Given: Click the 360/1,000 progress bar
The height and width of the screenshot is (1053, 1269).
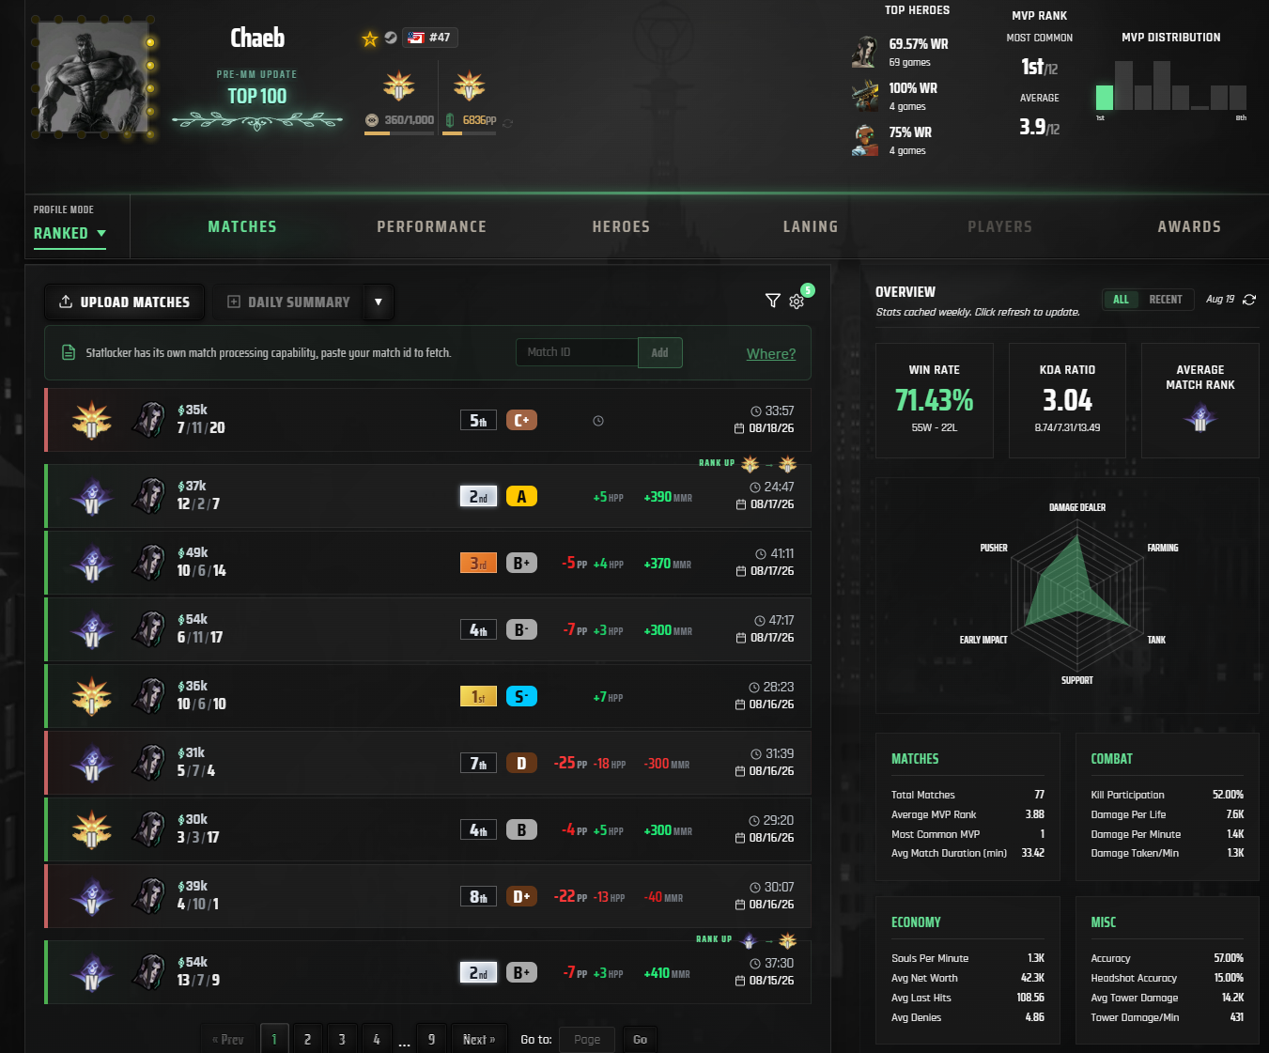Looking at the screenshot, I should pos(399,133).
